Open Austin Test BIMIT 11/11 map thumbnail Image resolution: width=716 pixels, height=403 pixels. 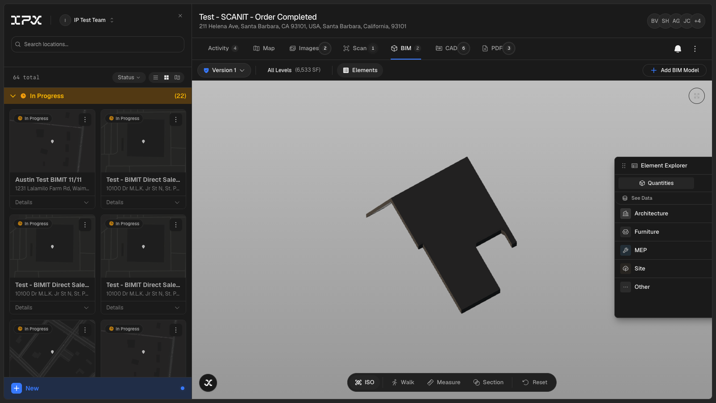[x=52, y=141]
